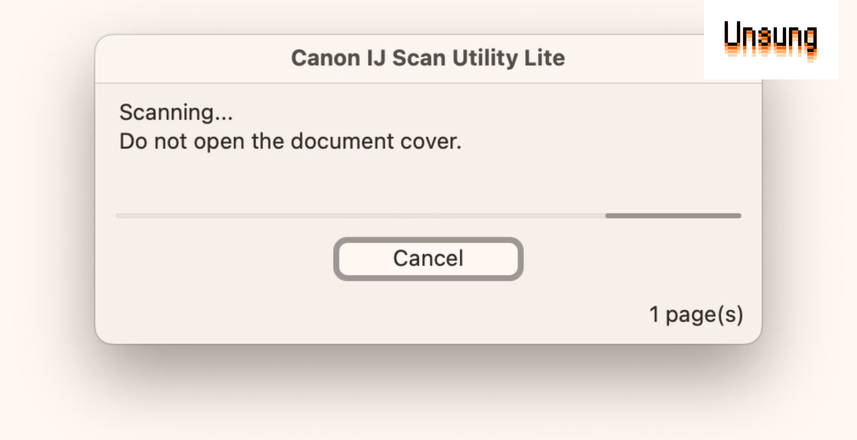Click the Unsung pixel logo
857x440 pixels.
click(770, 40)
